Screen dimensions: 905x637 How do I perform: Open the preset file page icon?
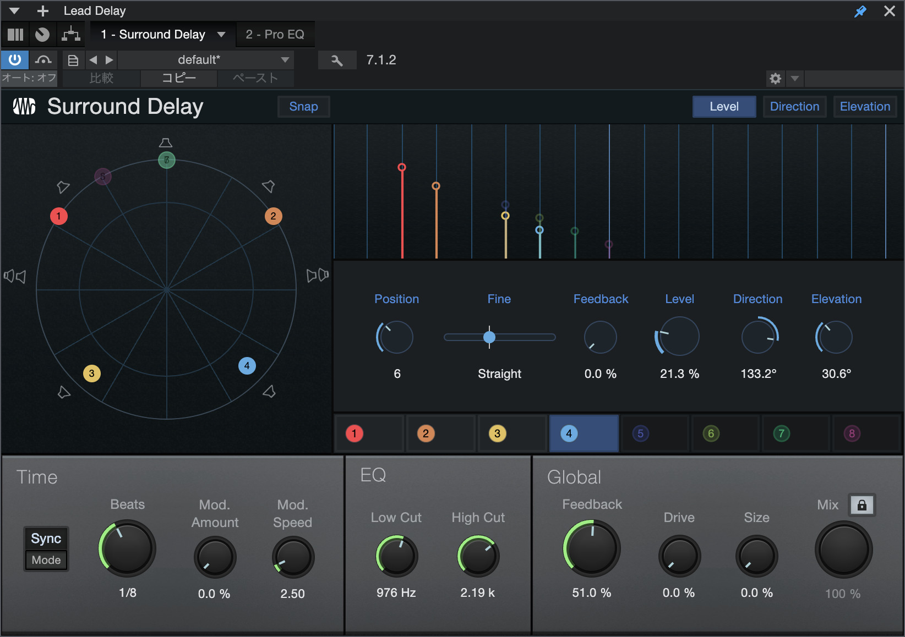[73, 60]
